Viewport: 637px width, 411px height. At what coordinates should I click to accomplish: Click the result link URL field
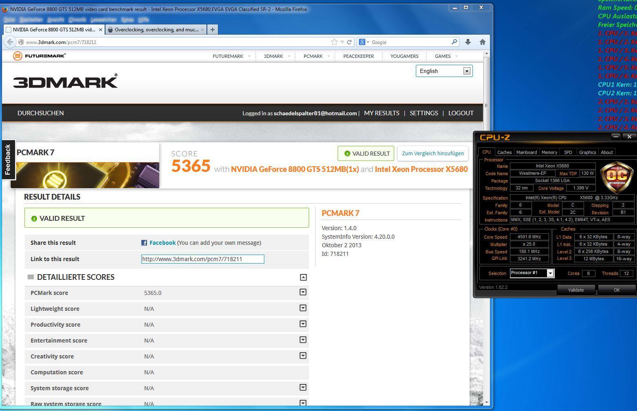(202, 259)
